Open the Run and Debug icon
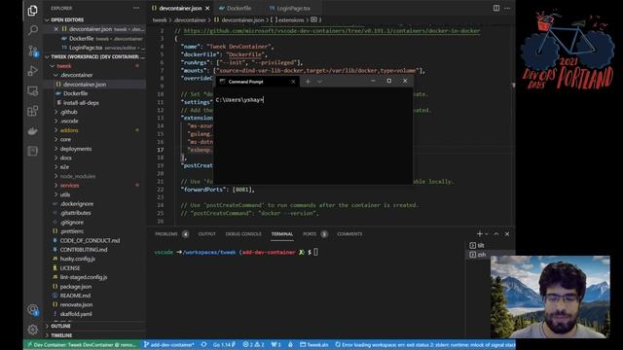Image resolution: width=623 pixels, height=350 pixels. point(32,71)
